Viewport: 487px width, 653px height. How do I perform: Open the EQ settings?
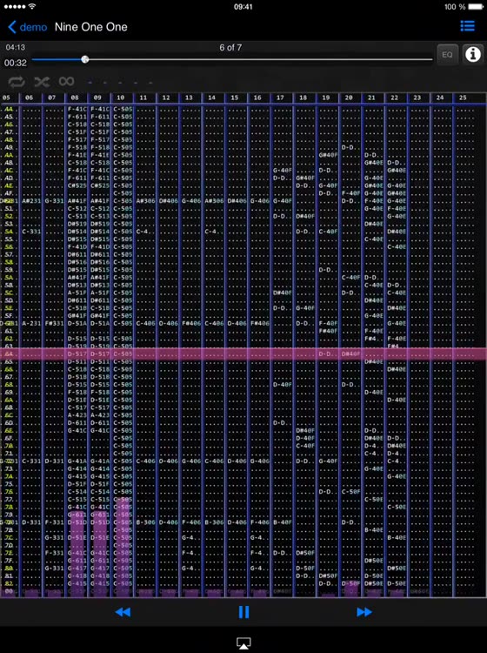pos(447,55)
